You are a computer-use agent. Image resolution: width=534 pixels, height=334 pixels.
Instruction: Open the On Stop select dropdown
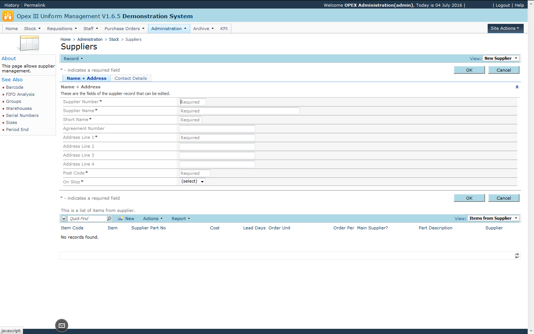tap(192, 181)
